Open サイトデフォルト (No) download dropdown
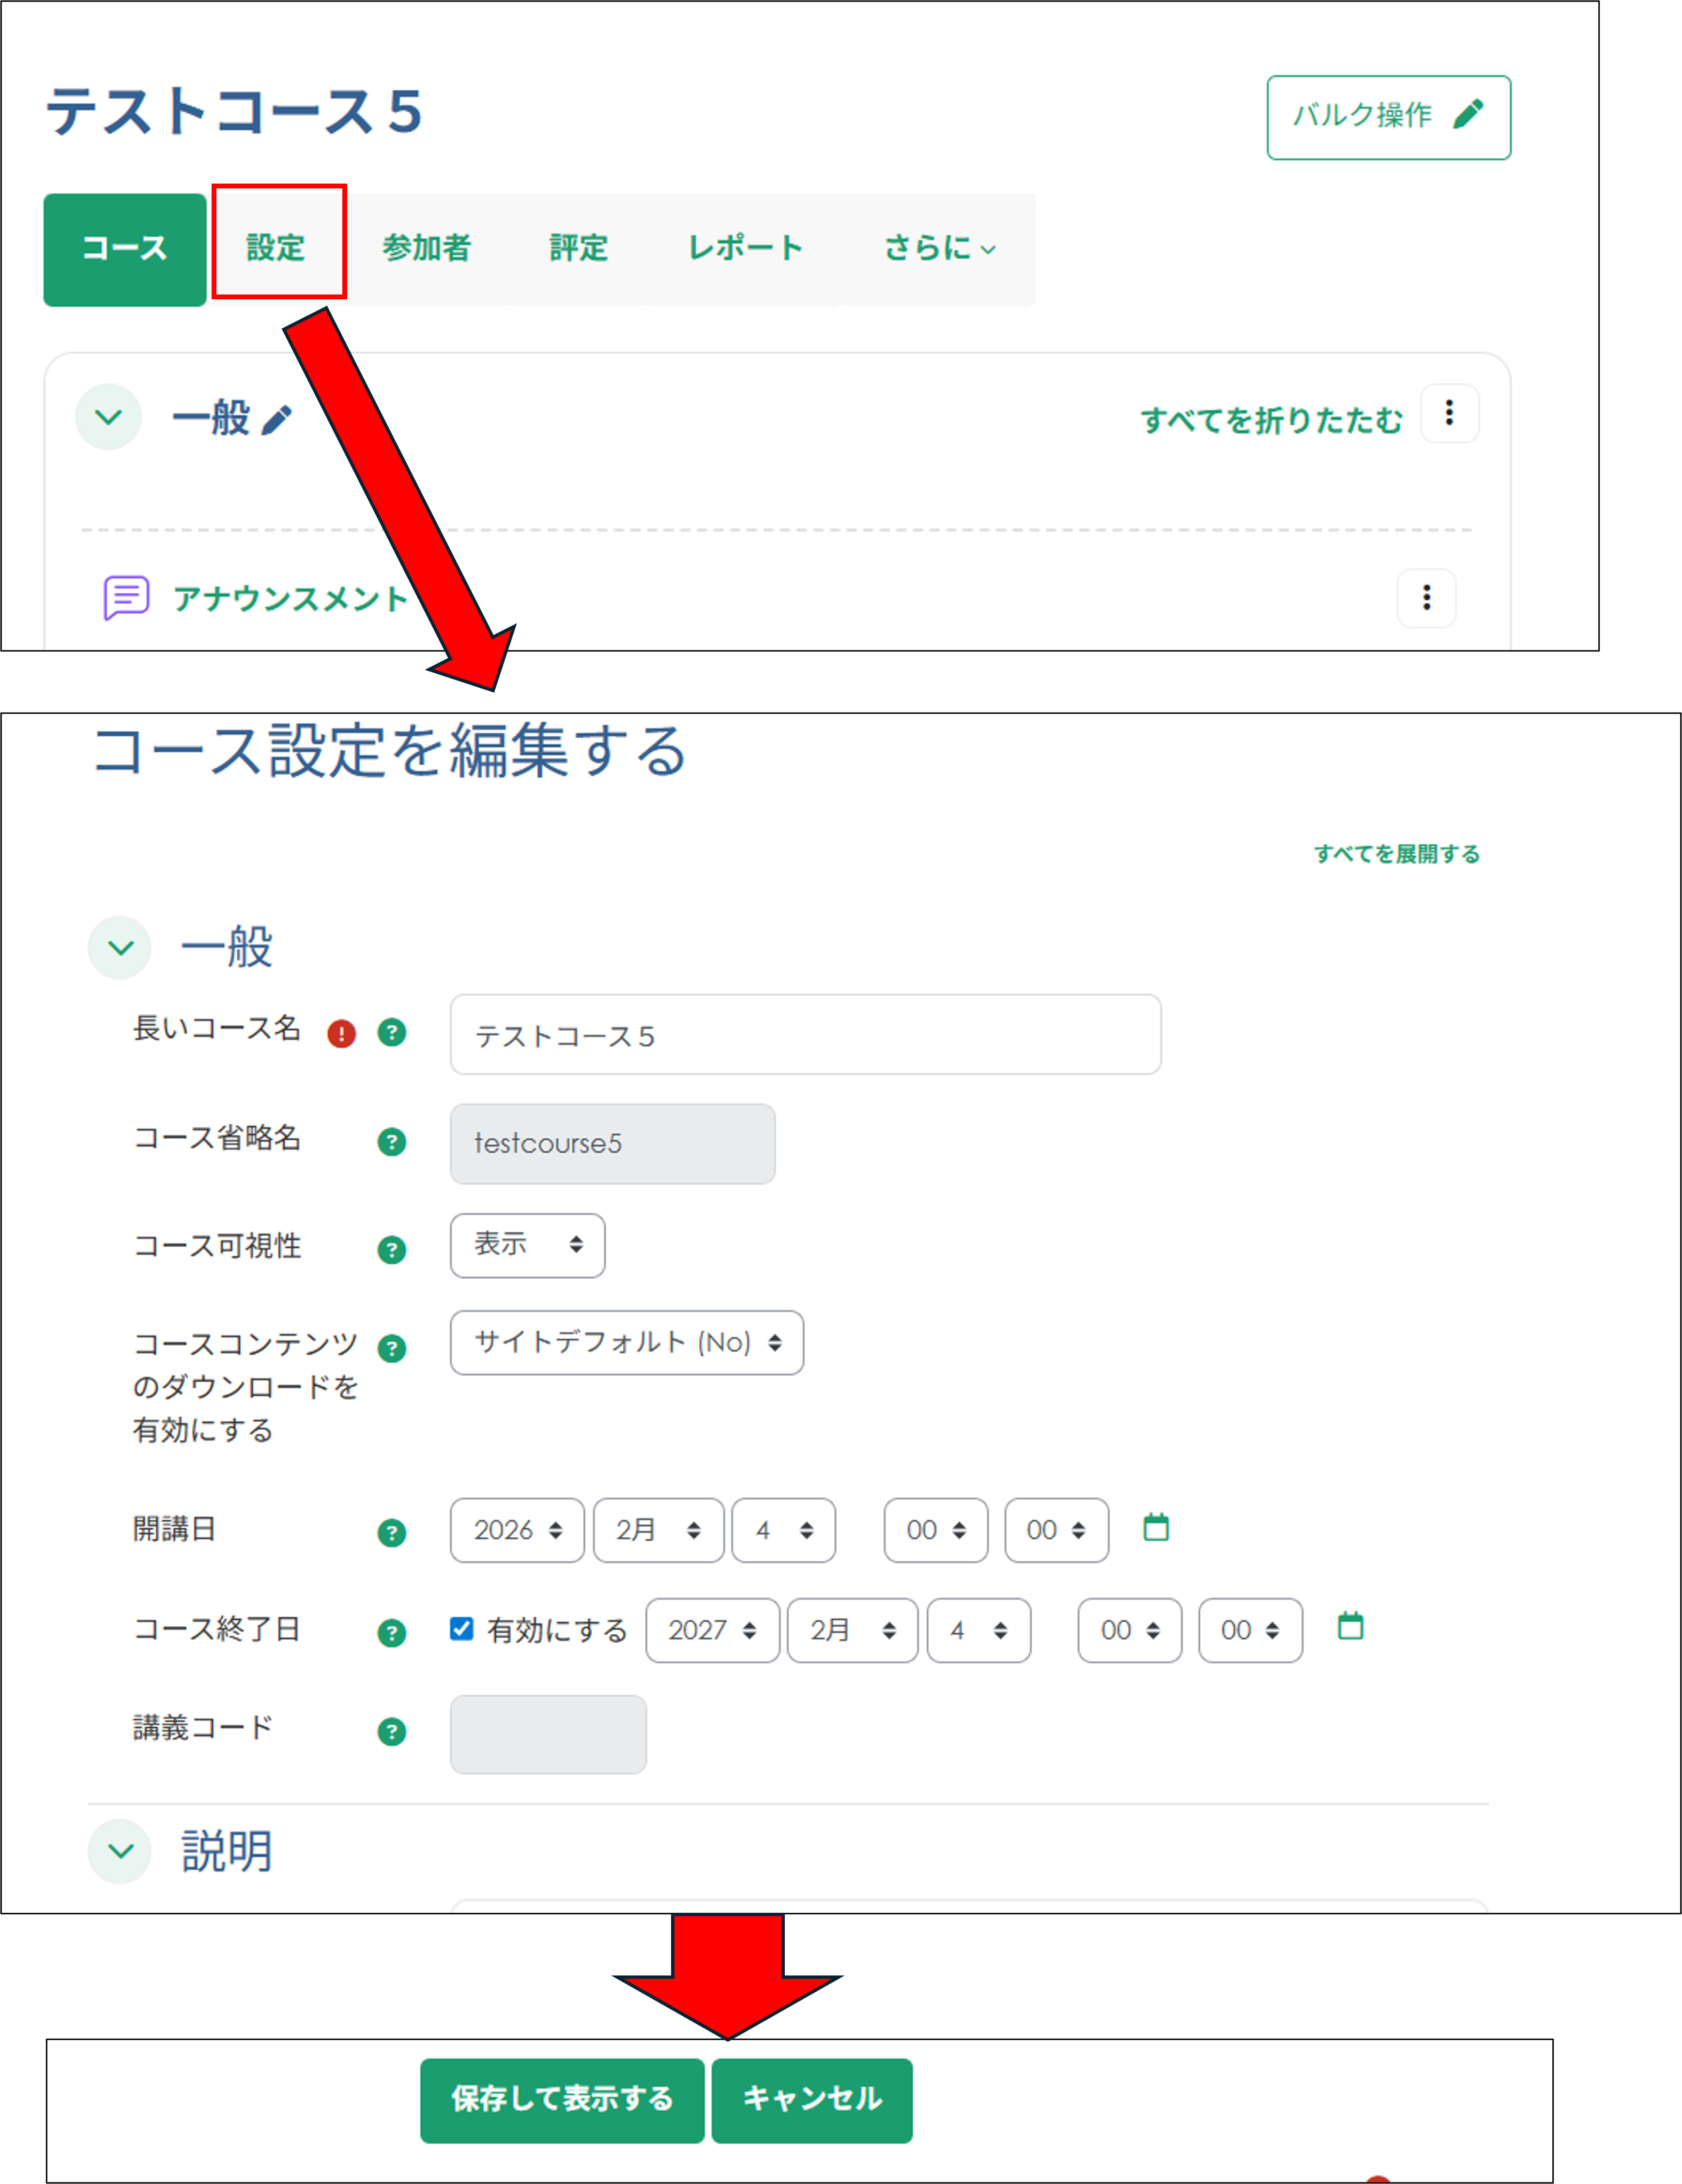Image resolution: width=1682 pixels, height=2184 pixels. click(x=627, y=1343)
